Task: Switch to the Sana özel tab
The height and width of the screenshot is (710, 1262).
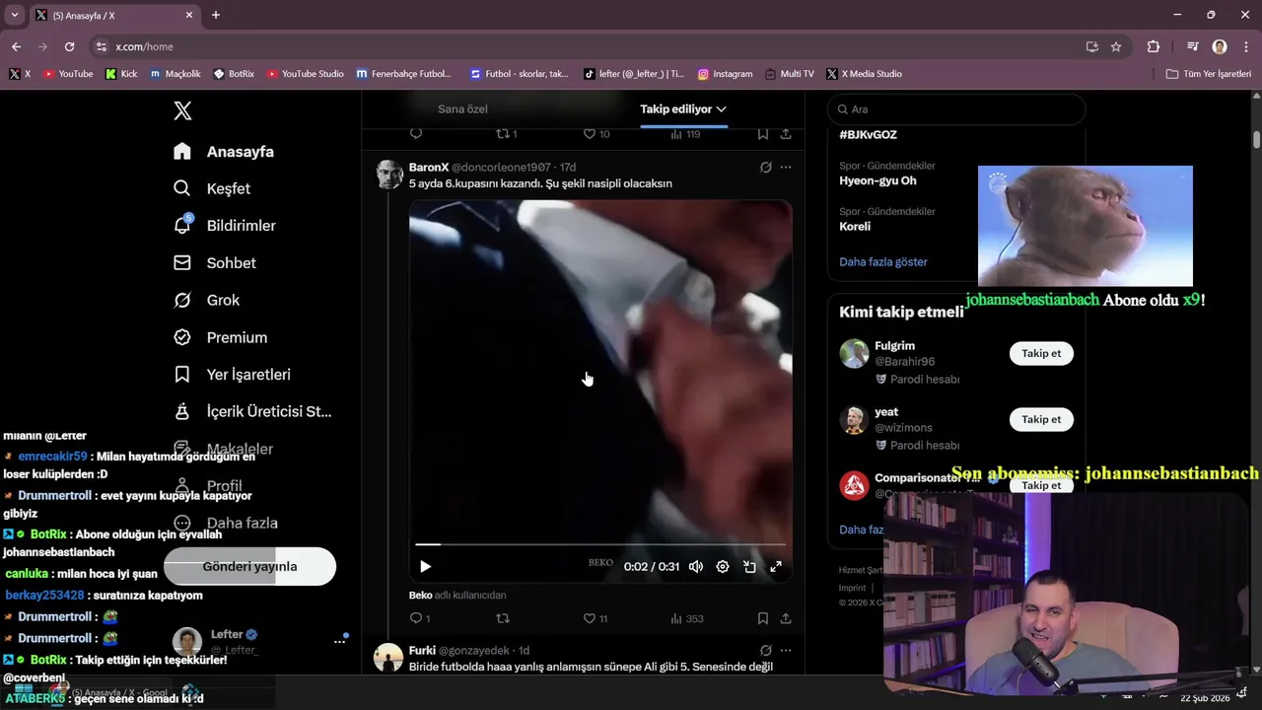Action: tap(462, 109)
